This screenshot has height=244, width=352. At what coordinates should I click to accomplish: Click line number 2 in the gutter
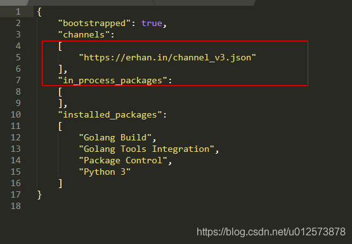(x=18, y=23)
